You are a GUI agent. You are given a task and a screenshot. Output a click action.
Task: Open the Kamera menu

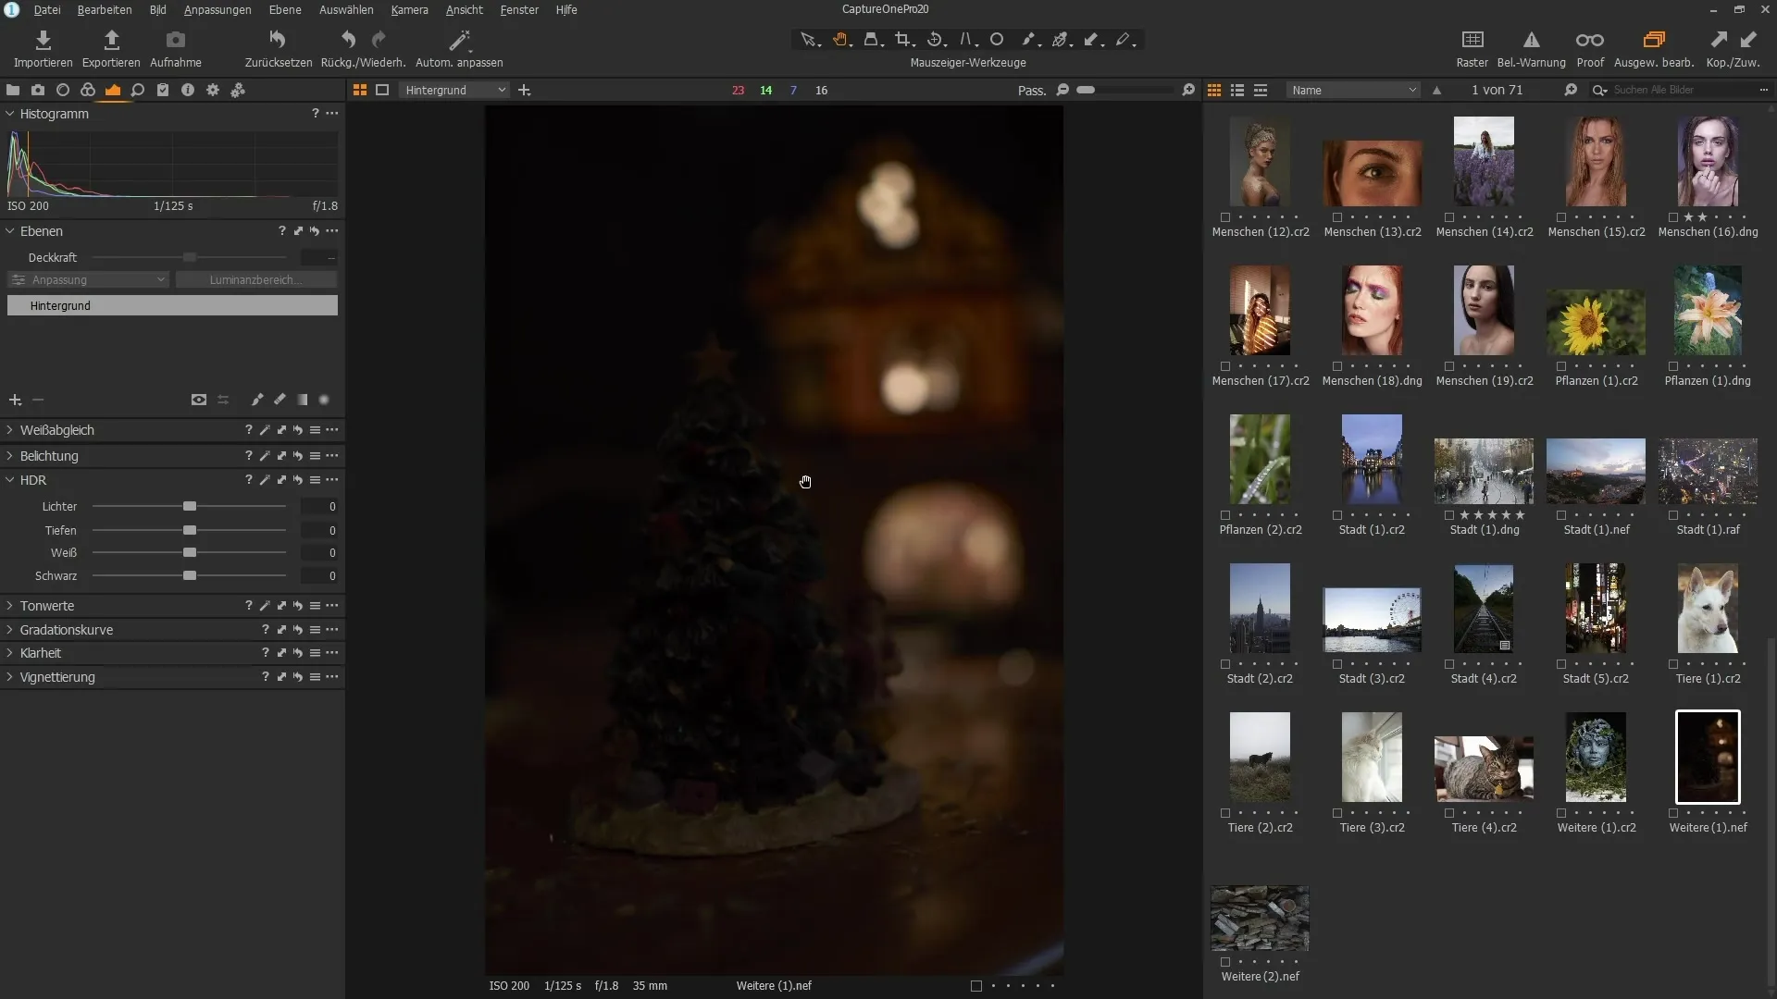click(x=409, y=9)
